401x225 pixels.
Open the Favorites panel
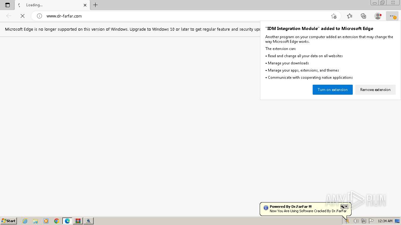[350, 16]
